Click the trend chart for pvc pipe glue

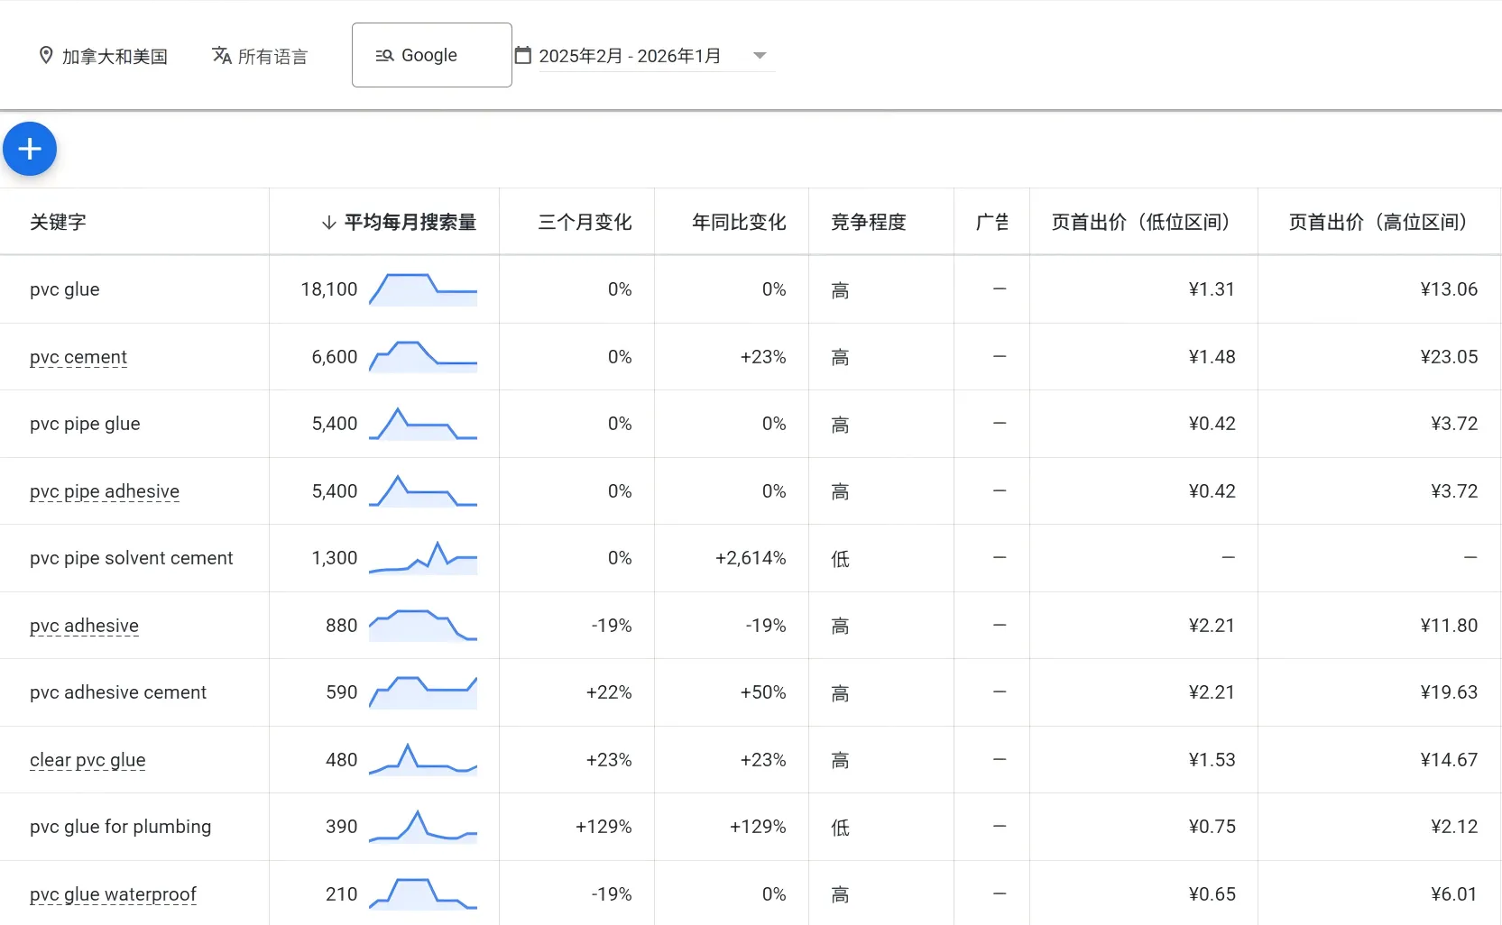pyautogui.click(x=423, y=424)
